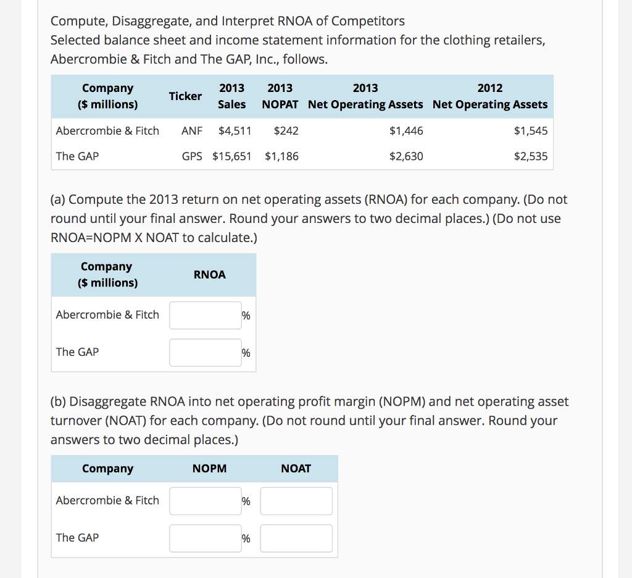Select the 2013 Net Operating Assets header
The image size is (632, 578).
click(365, 96)
